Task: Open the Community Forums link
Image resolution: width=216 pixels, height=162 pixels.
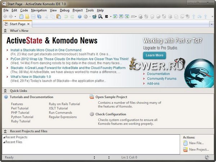Action: [162, 79]
